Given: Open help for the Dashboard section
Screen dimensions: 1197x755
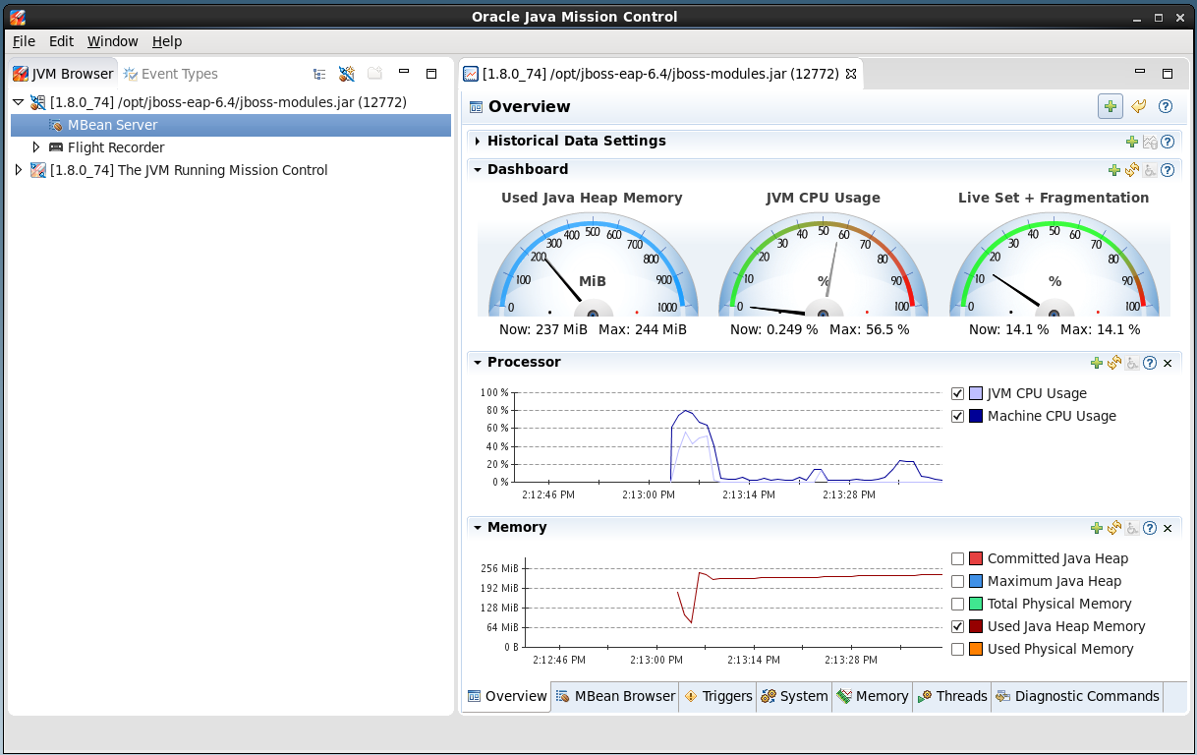Looking at the screenshot, I should pos(1168,170).
